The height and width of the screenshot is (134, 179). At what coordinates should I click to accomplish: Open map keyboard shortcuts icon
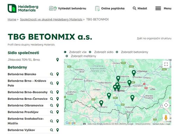pyautogui.click(x=84, y=124)
